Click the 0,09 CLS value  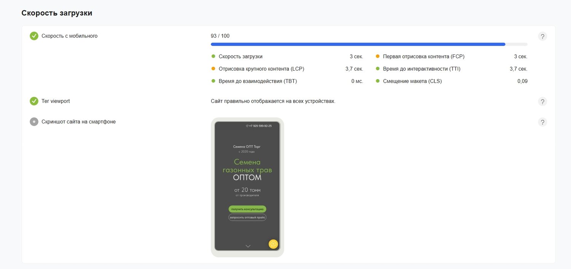(x=522, y=81)
